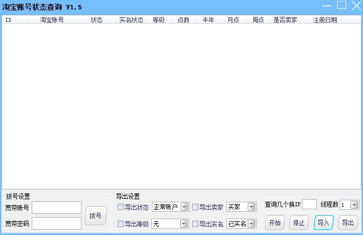Click the 点数 column header
This screenshot has width=363, height=235.
184,20
